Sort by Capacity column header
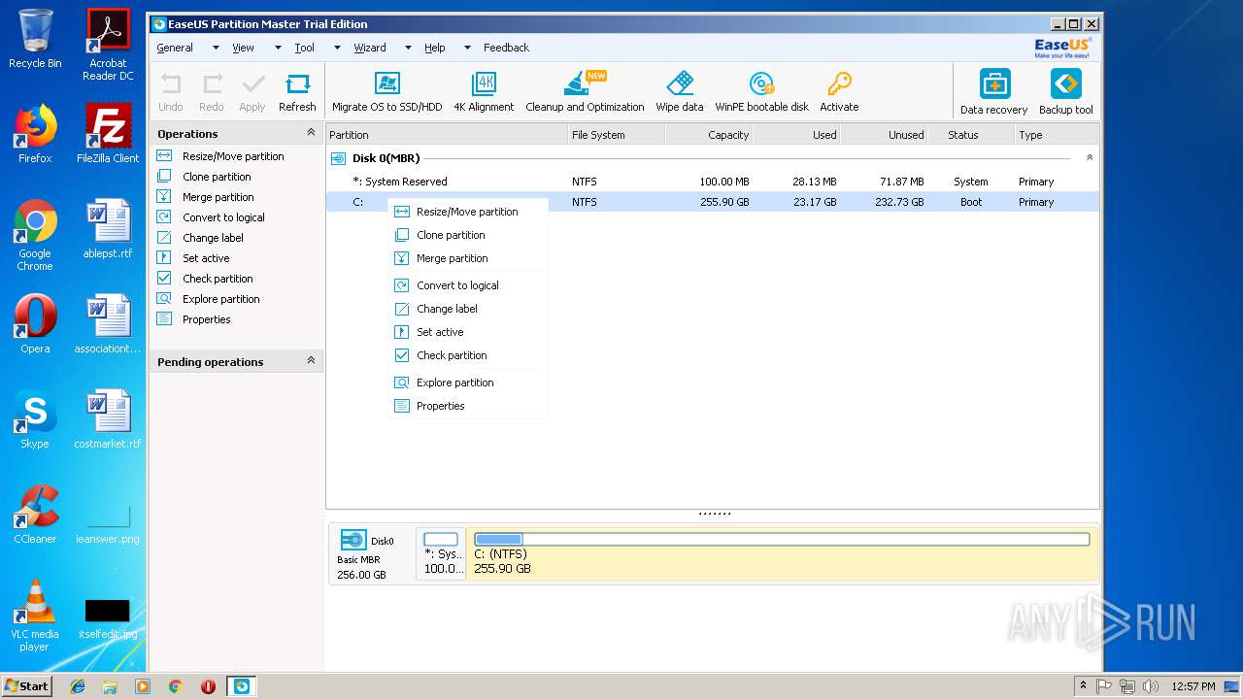Screen dimensions: 1243x699 tap(709, 135)
